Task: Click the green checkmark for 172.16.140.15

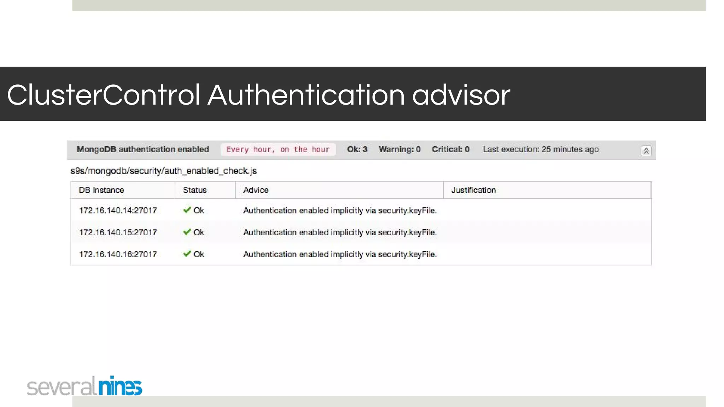Action: (x=187, y=232)
